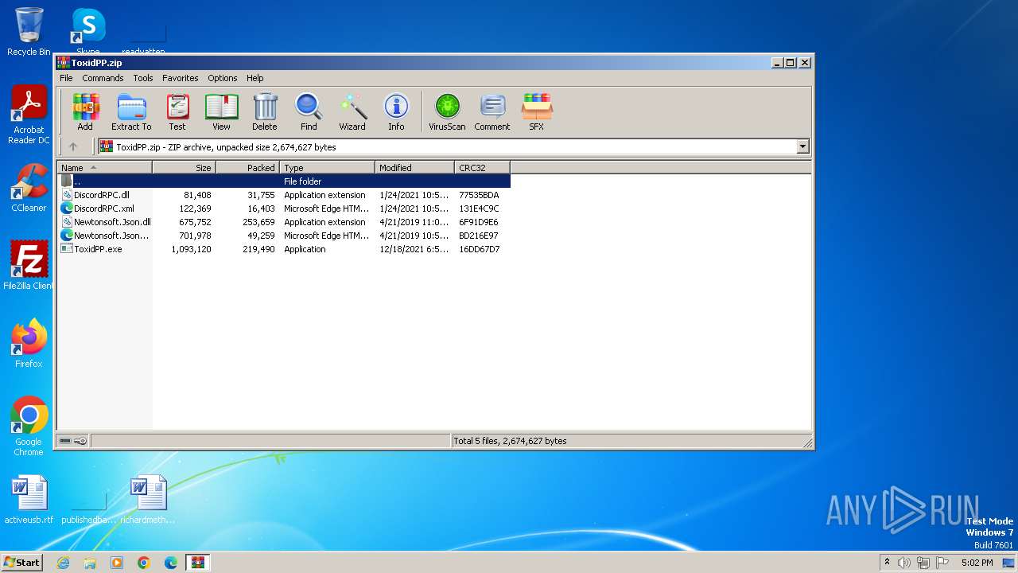Open Acrobat Reader DC shortcut
This screenshot has width=1018, height=573.
click(29, 115)
